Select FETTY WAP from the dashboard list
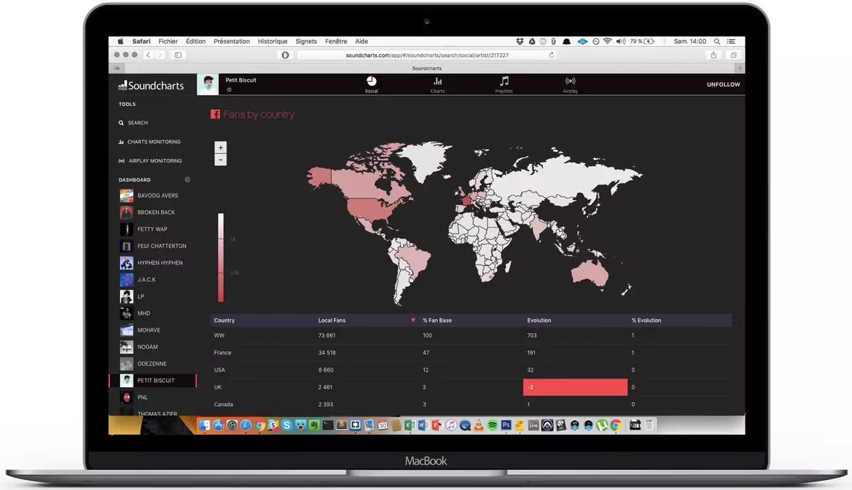 tap(152, 229)
